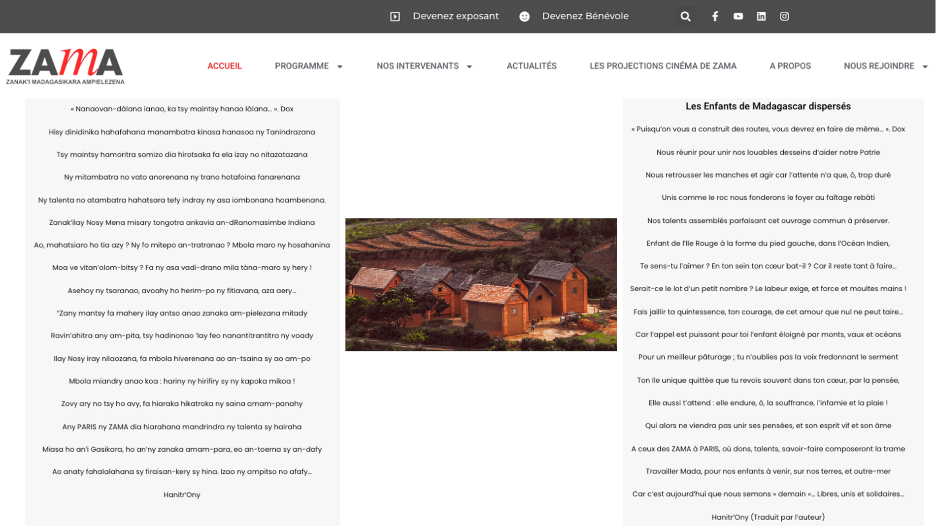Click the line Unis comme le roc

click(x=768, y=197)
